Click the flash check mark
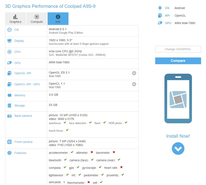This screenshot has height=185, width=206. click(x=105, y=123)
